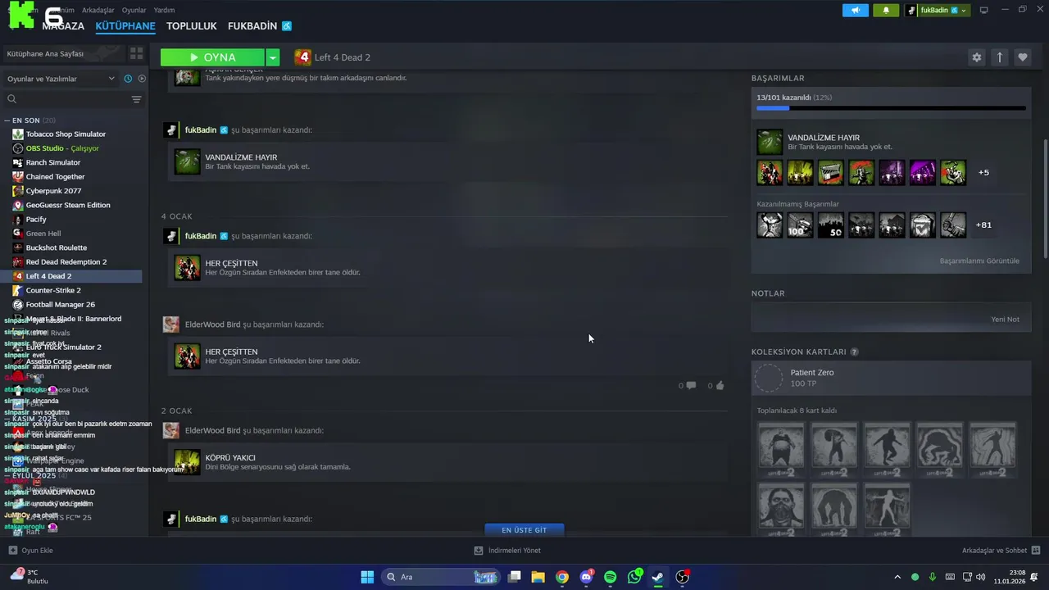Viewport: 1049px width, 590px height.
Task: Open the Yardım menu
Action: pos(164,10)
